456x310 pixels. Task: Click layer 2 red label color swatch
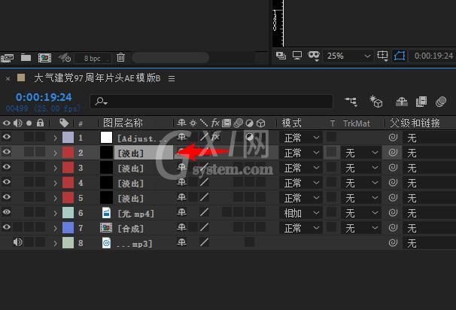point(68,153)
